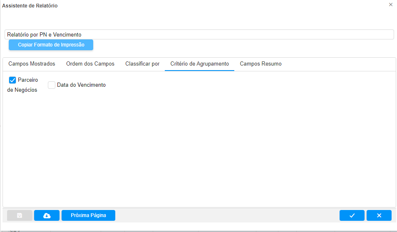Go to the Campos Resumo tab
Image resolution: width=397 pixels, height=232 pixels.
(261, 64)
